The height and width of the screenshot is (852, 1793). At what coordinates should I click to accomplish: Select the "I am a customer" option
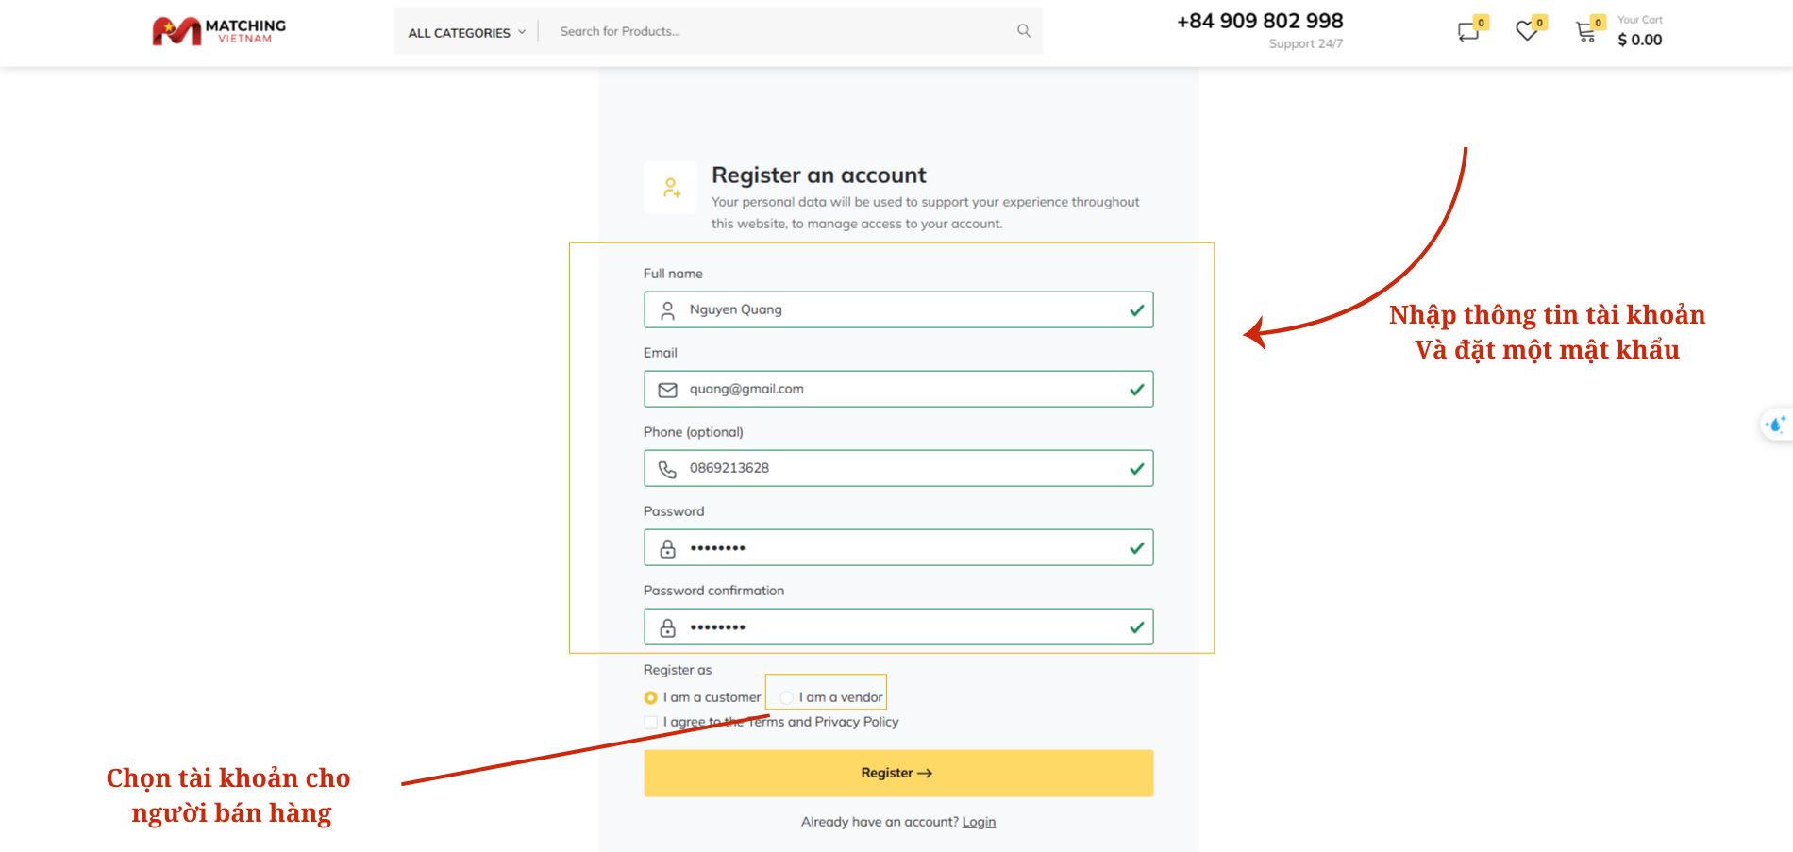click(651, 698)
